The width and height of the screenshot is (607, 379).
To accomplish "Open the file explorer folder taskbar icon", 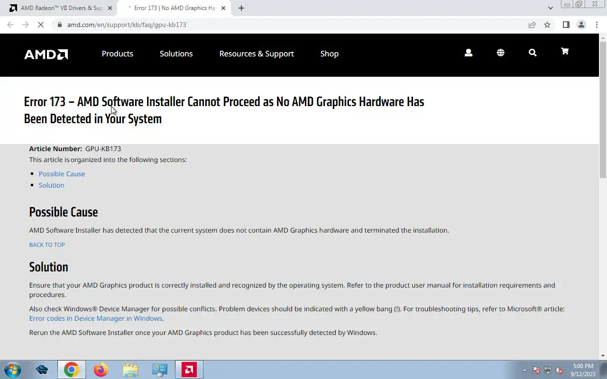I will click(x=130, y=370).
